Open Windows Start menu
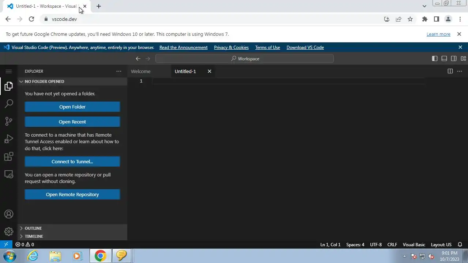Viewport: 468px width, 263px height. [x=10, y=256]
